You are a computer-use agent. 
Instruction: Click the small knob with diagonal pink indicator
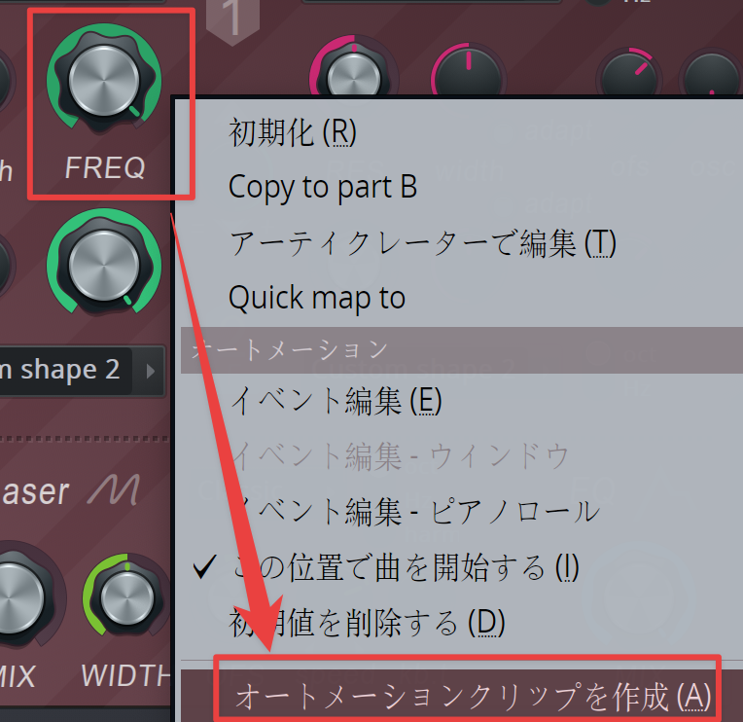(628, 72)
